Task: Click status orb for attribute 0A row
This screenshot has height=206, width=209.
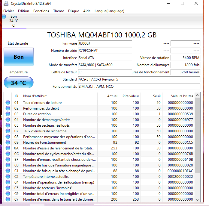Action: coord(8,148)
